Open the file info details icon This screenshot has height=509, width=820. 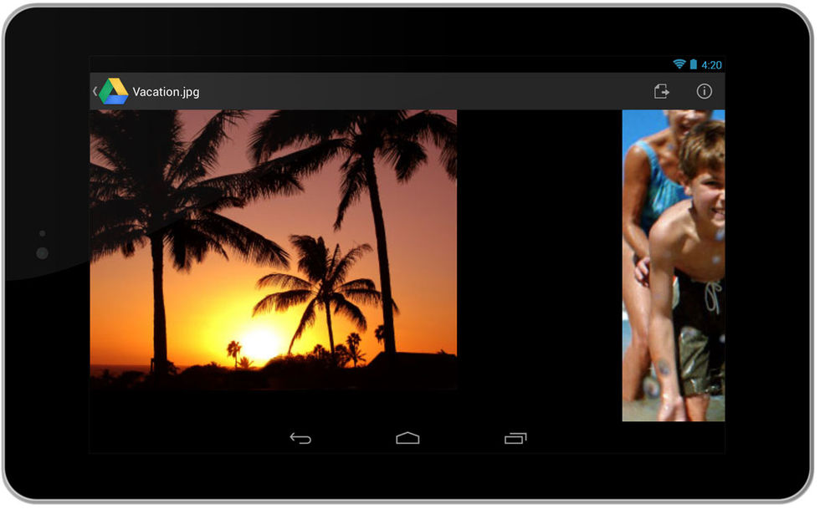tap(704, 91)
